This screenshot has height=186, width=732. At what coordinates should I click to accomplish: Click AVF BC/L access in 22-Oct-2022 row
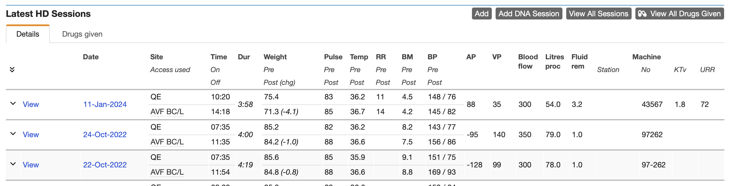point(167,172)
